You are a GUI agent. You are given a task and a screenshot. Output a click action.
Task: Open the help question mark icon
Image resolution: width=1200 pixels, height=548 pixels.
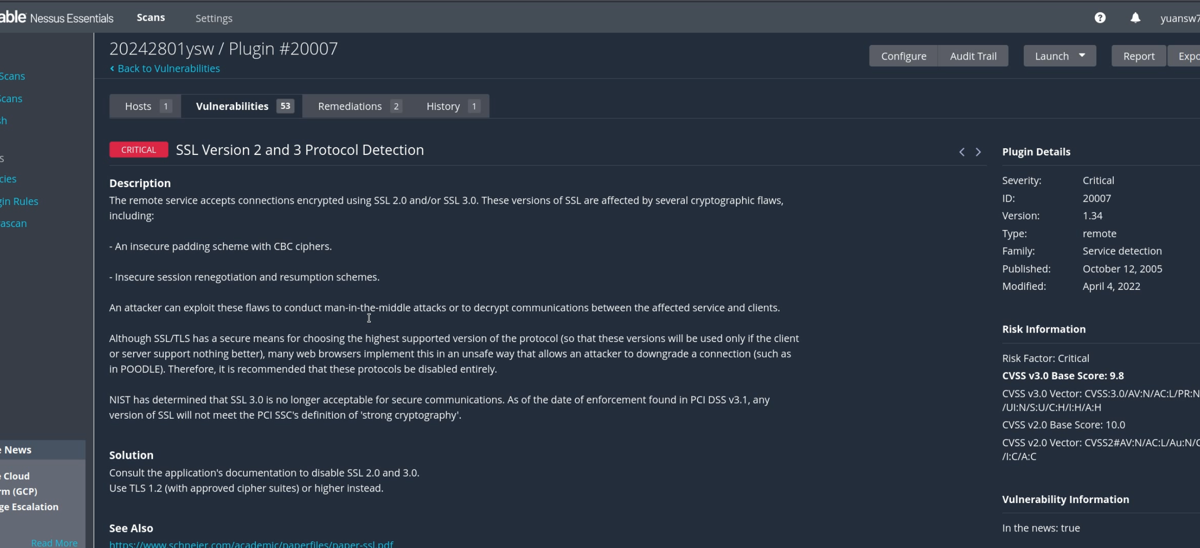1100,18
